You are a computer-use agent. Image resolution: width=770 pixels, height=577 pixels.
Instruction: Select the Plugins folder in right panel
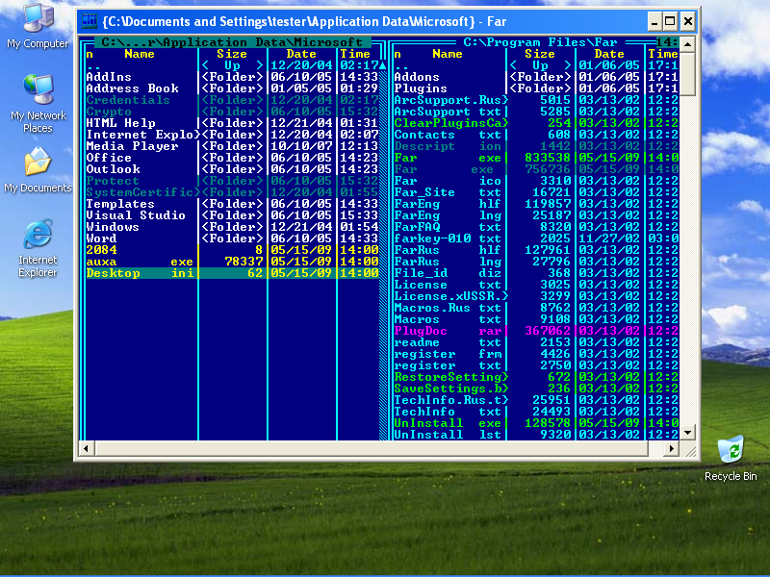click(x=536, y=88)
